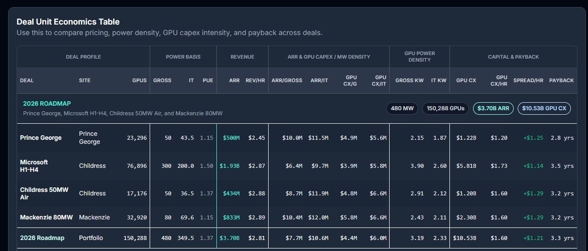Click the 17,176 GPUs cell
The width and height of the screenshot is (588, 251).
tap(137, 193)
